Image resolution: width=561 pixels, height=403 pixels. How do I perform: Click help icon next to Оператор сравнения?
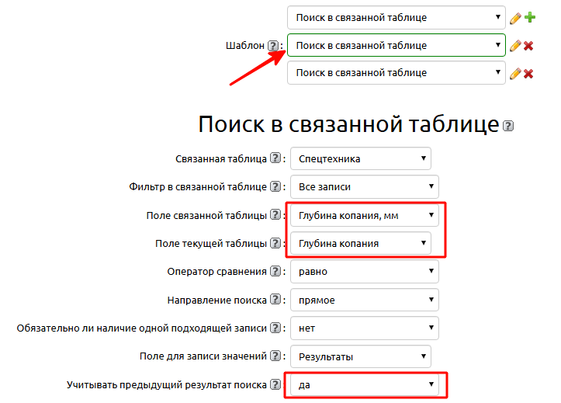coord(275,272)
